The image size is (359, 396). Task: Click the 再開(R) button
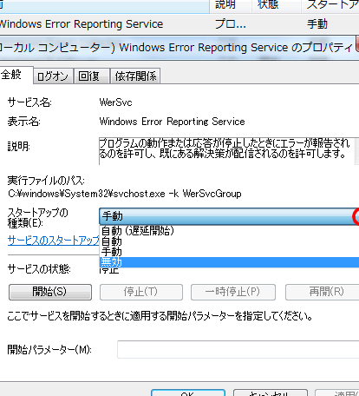click(x=323, y=292)
